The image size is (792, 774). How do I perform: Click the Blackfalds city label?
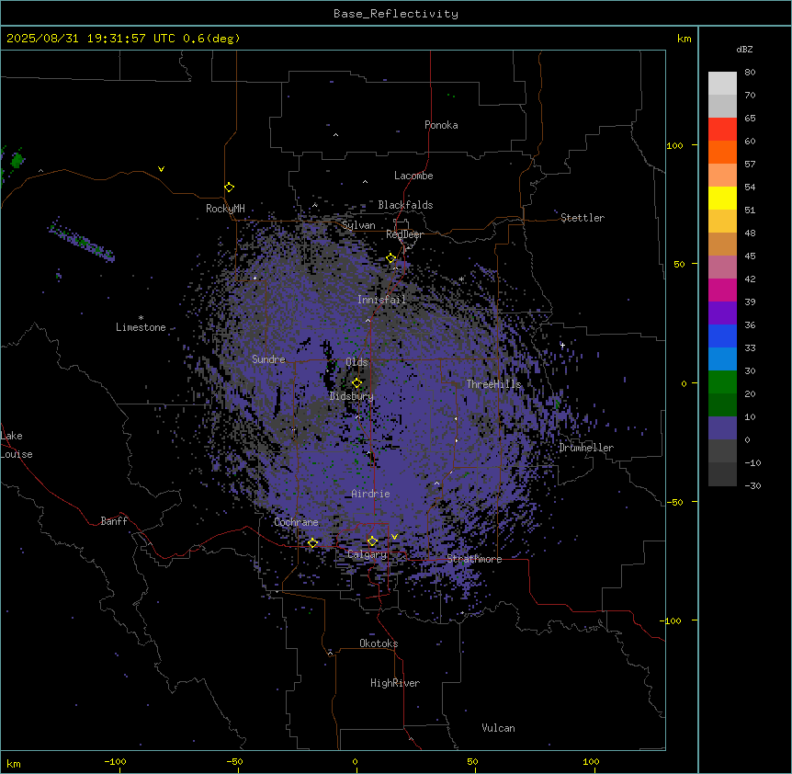tap(405, 205)
